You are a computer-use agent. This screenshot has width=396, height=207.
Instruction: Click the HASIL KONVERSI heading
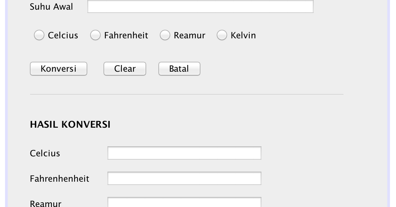pos(70,124)
